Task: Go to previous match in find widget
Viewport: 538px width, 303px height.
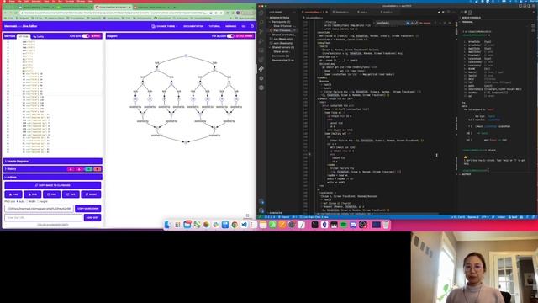Action: click(435, 23)
